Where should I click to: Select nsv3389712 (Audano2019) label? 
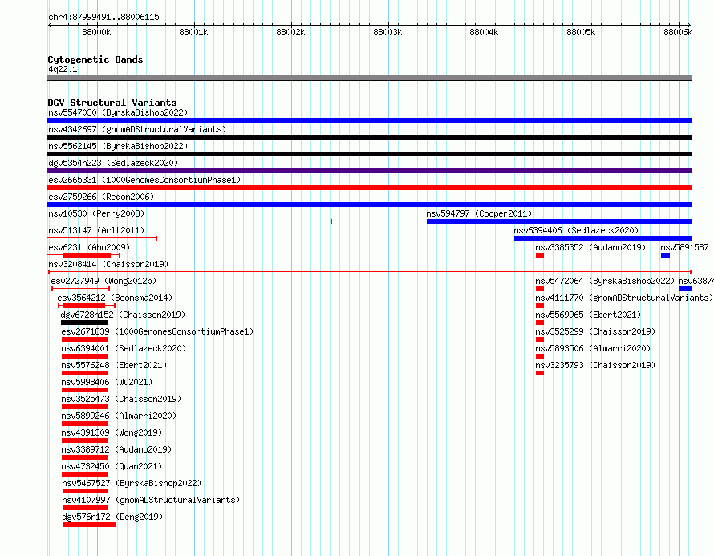tap(116, 449)
